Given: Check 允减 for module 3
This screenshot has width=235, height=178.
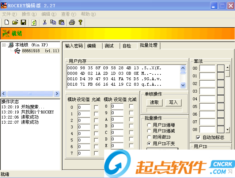Looking at the screenshot, I should point(96,127).
